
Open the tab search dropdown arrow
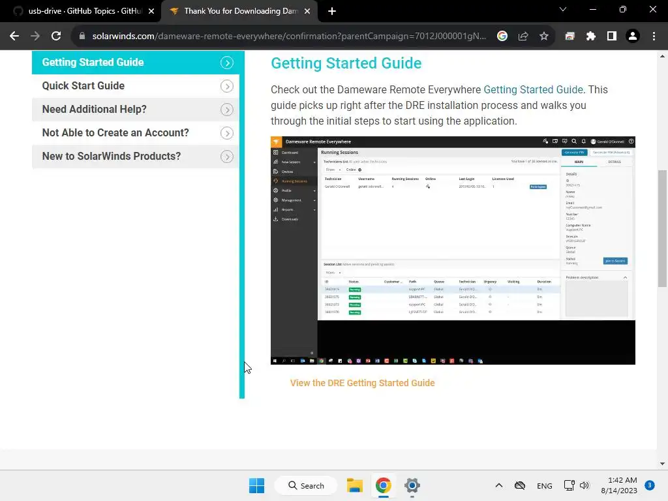pyautogui.click(x=563, y=9)
